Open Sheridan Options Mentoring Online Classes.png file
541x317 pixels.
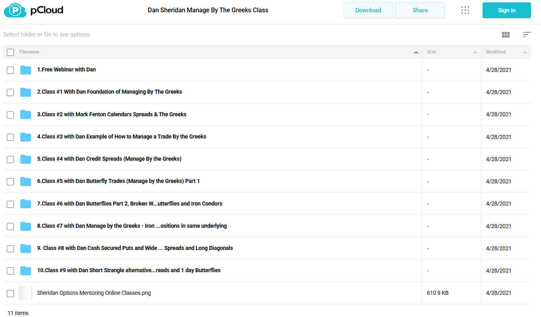pyautogui.click(x=94, y=293)
